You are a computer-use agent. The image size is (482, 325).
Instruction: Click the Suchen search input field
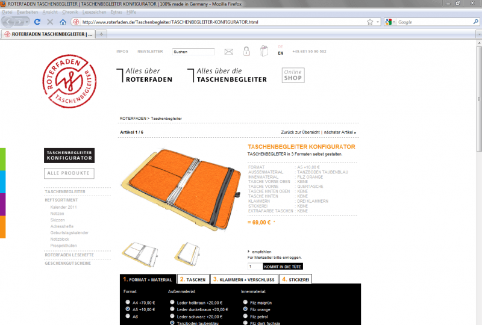click(193, 52)
